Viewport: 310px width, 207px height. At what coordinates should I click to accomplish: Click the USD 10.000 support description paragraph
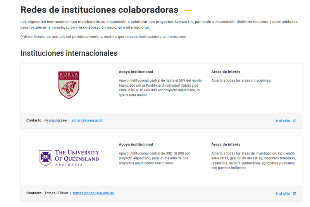point(154,158)
